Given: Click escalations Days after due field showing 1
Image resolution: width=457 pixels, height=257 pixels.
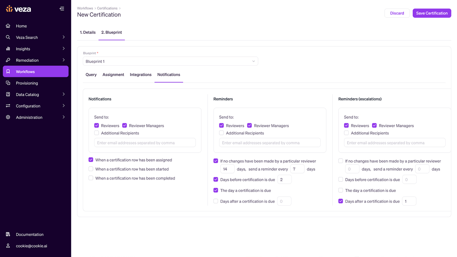Looking at the screenshot, I should pos(409,201).
